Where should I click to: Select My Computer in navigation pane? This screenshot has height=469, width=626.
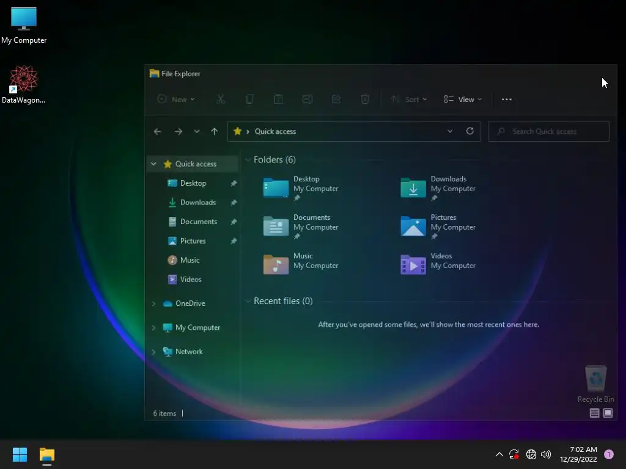(197, 327)
